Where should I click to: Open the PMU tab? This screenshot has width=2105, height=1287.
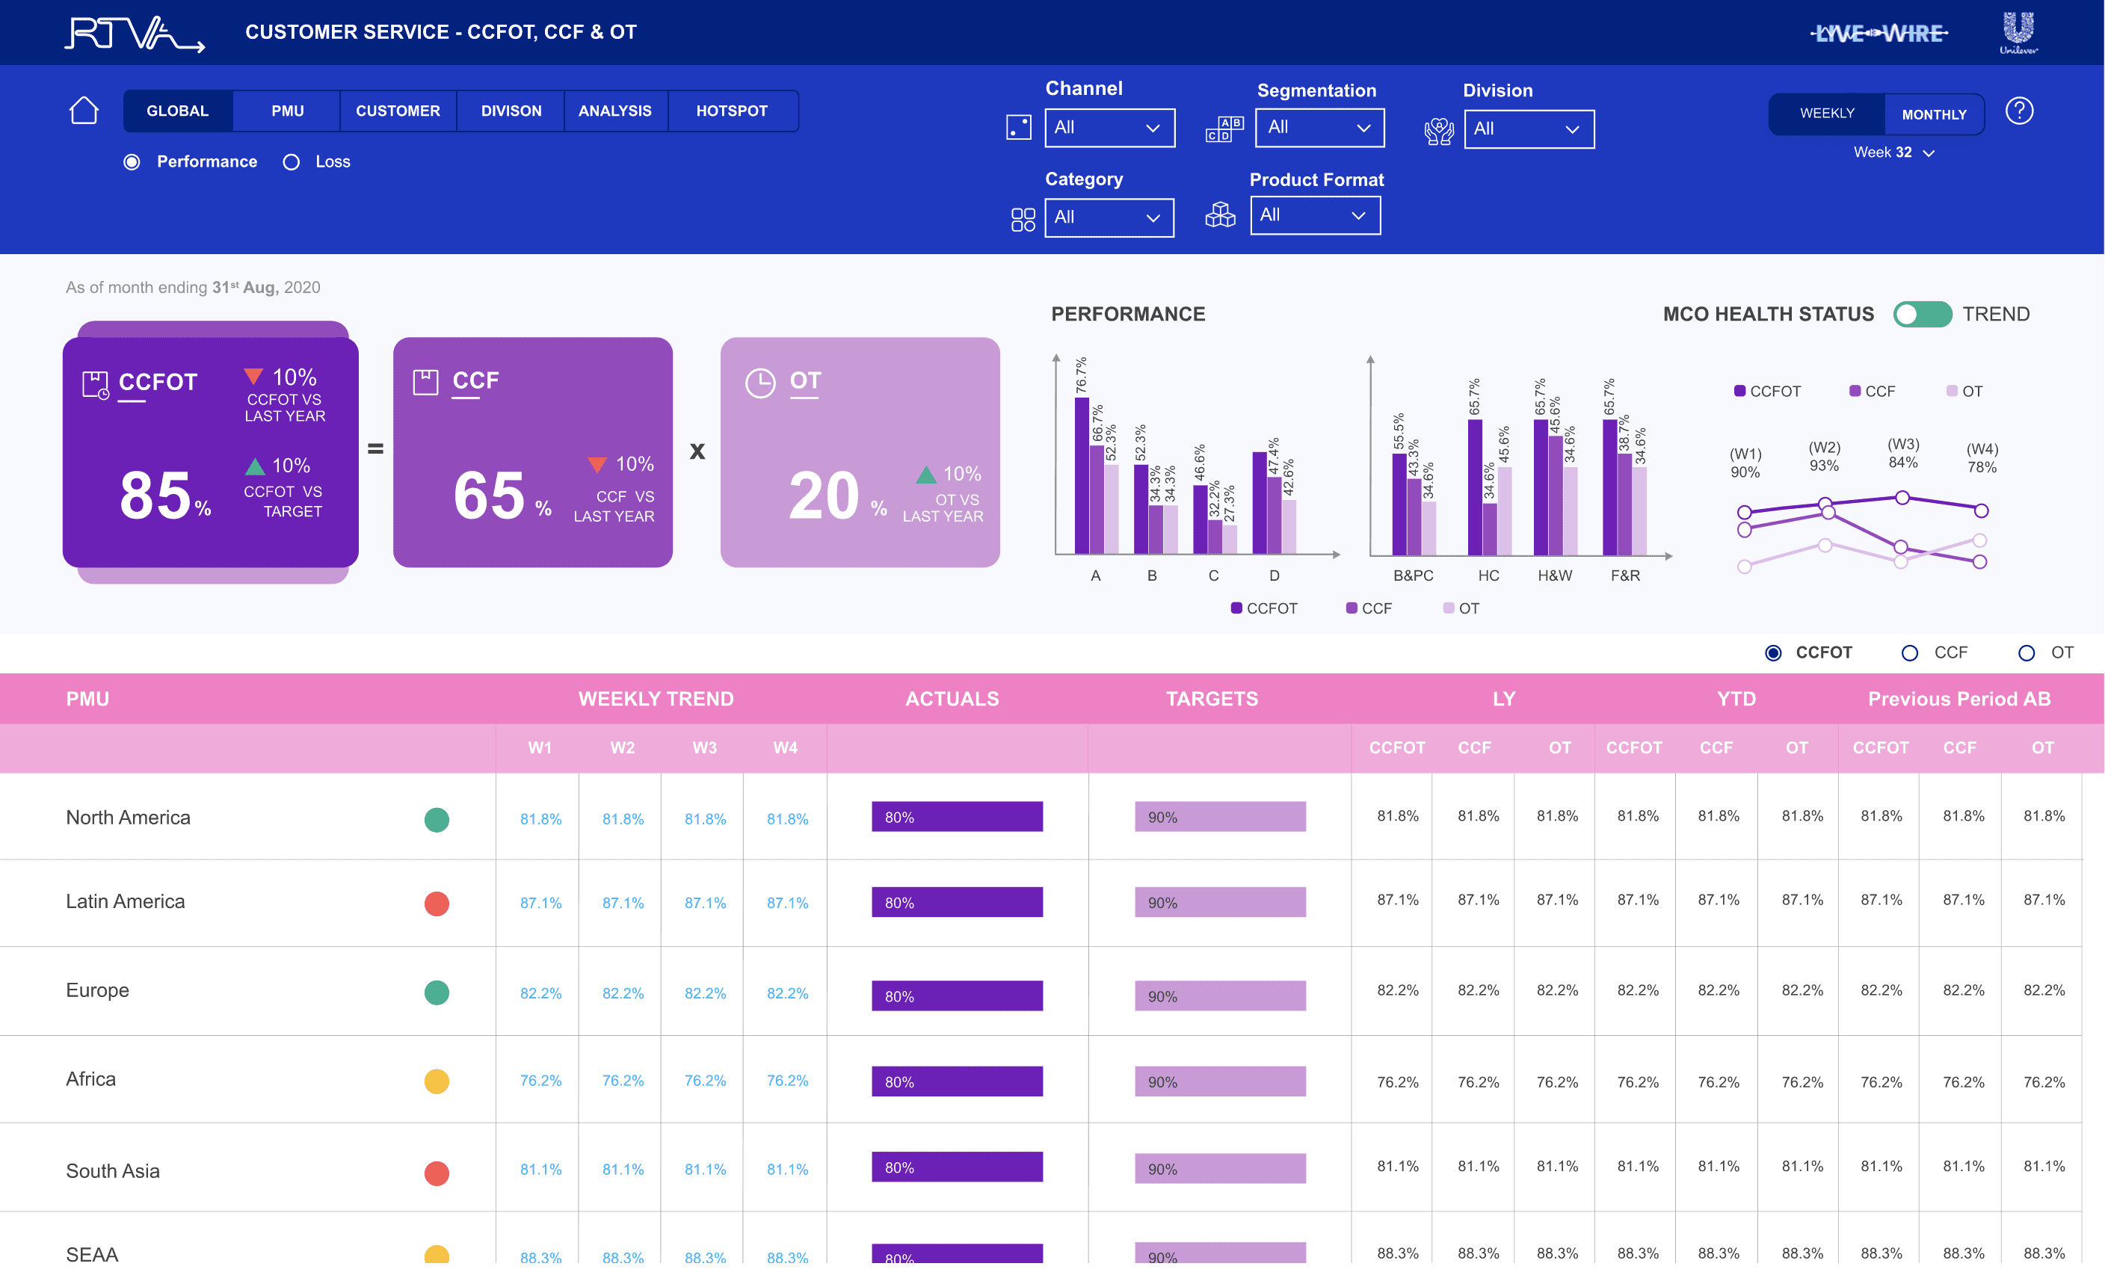[x=287, y=111]
